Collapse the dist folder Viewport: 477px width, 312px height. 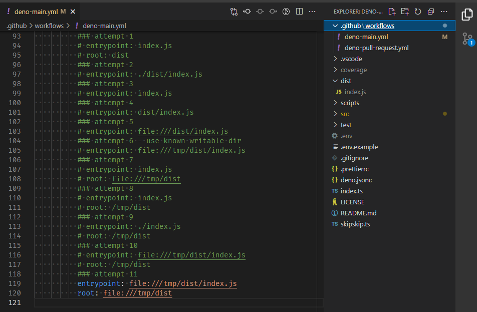pos(389,81)
